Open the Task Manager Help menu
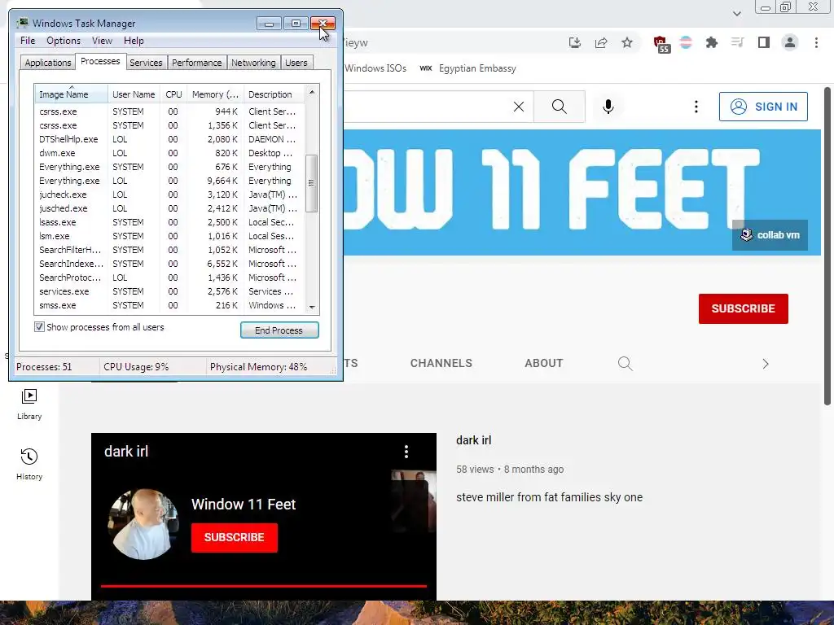Image resolution: width=834 pixels, height=625 pixels. [x=134, y=41]
